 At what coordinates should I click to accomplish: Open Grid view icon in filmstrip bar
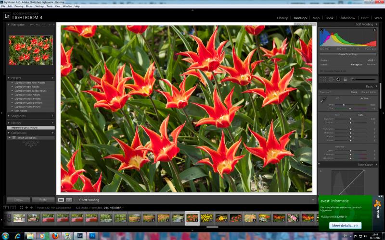[x=21, y=207]
